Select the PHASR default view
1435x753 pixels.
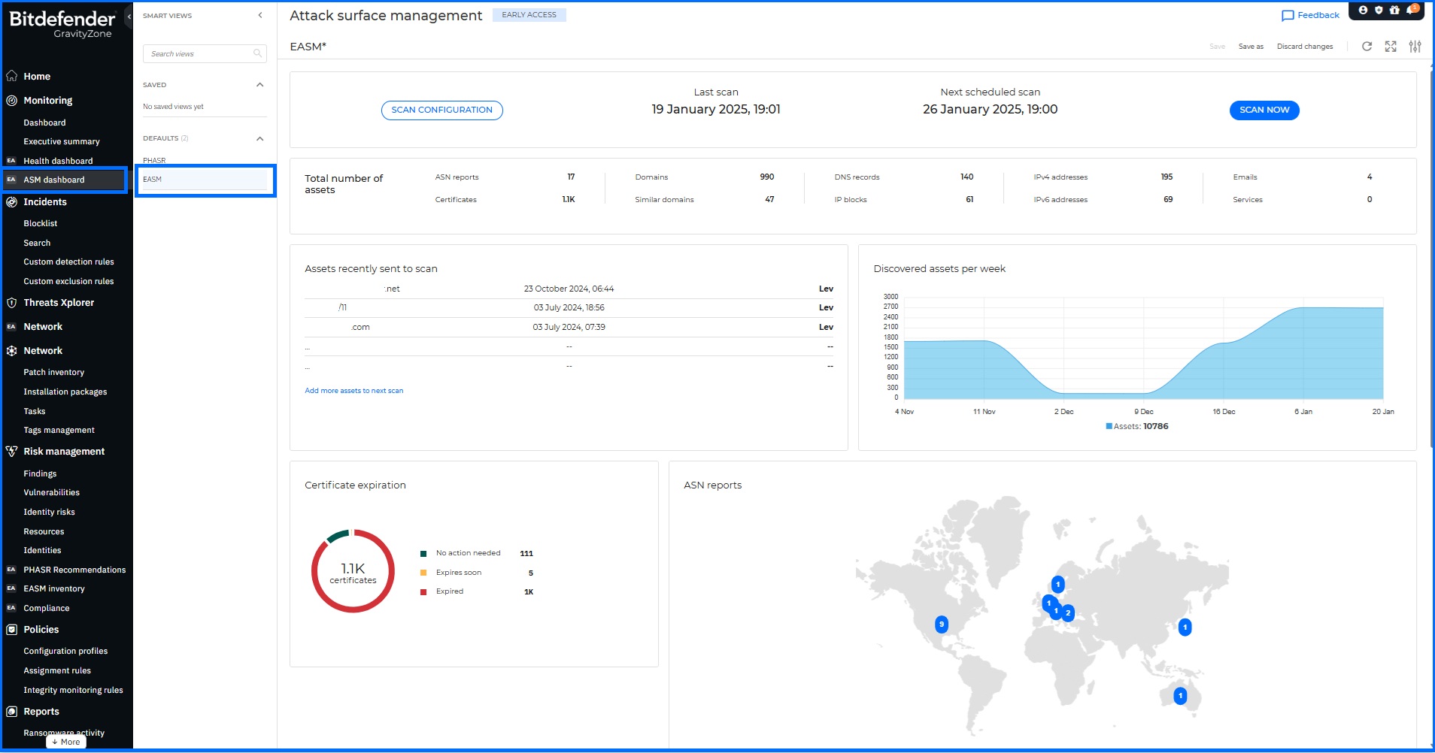154,160
